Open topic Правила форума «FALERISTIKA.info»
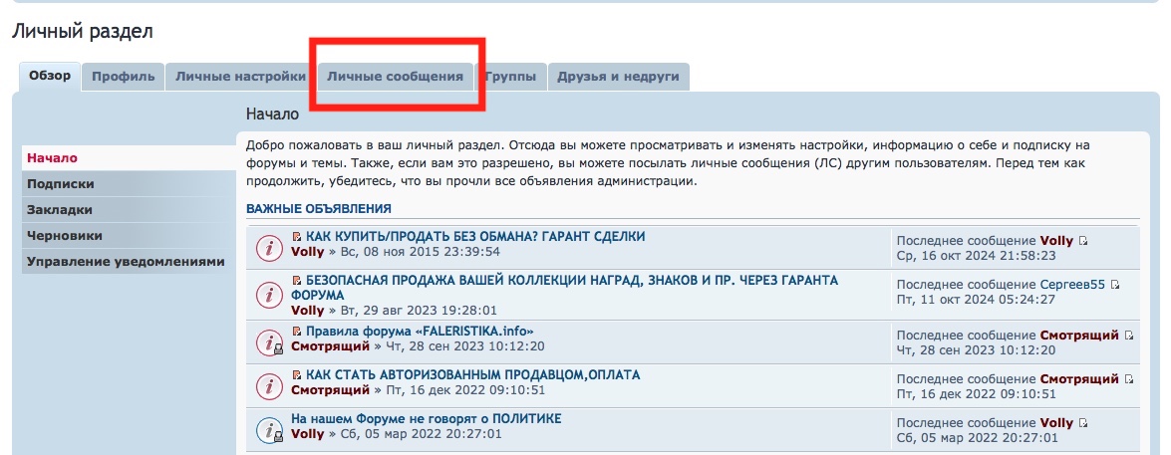 tap(420, 332)
